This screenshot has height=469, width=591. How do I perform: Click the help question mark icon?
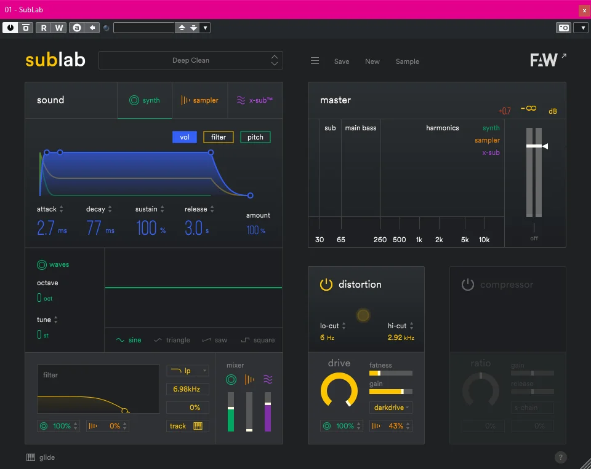point(560,457)
